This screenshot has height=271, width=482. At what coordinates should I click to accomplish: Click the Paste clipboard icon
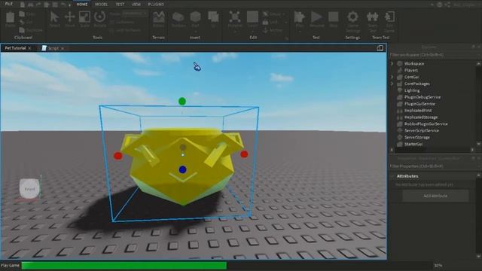point(10,17)
